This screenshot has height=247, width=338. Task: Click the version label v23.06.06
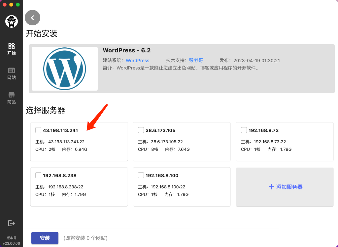point(12,244)
